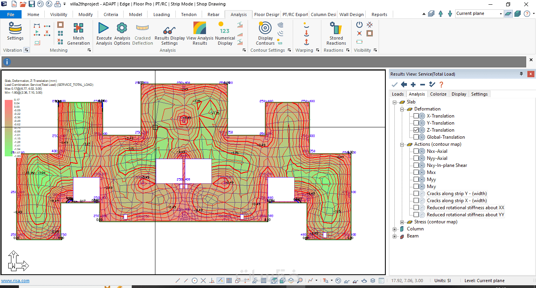Image resolution: width=536 pixels, height=288 pixels.
Task: Enable the Y-Translation checkbox
Action: point(416,123)
